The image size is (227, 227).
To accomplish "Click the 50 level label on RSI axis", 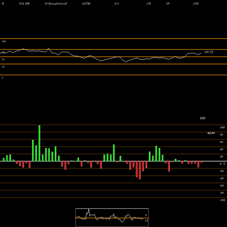I will [x=3, y=59].
